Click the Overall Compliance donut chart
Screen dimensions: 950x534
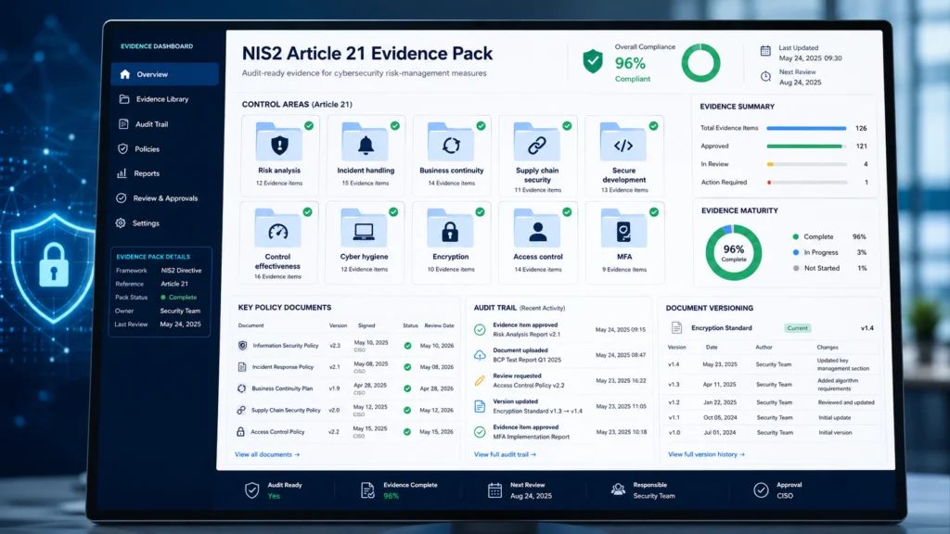pyautogui.click(x=700, y=62)
